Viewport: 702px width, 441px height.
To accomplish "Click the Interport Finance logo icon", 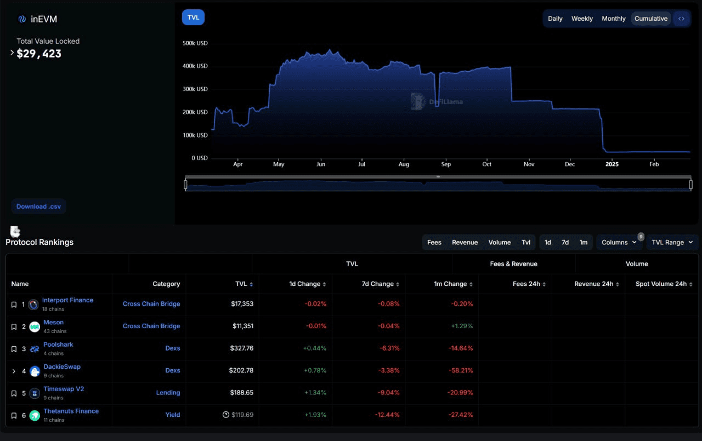I will (33, 305).
